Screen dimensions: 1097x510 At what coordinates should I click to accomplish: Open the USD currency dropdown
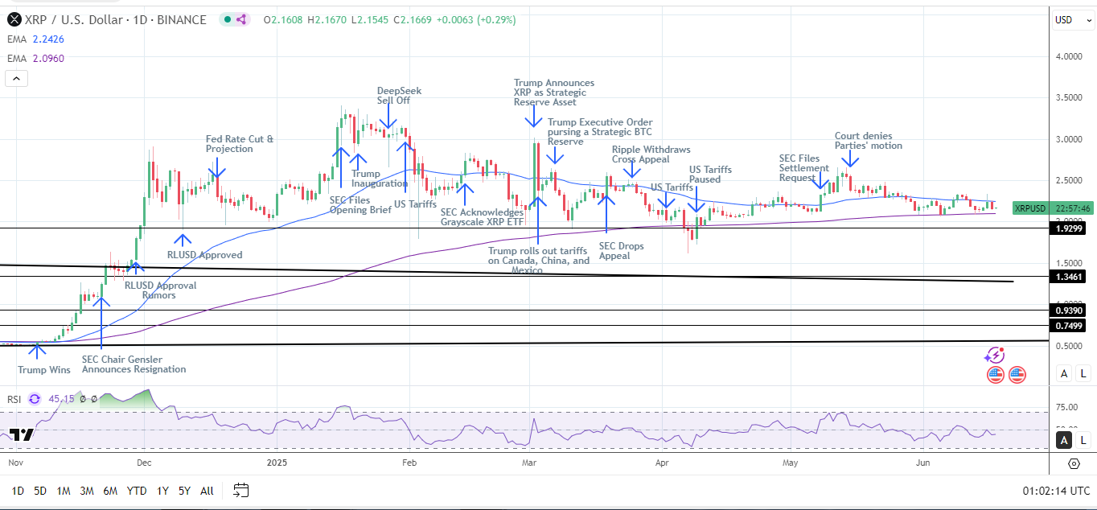click(x=1072, y=20)
